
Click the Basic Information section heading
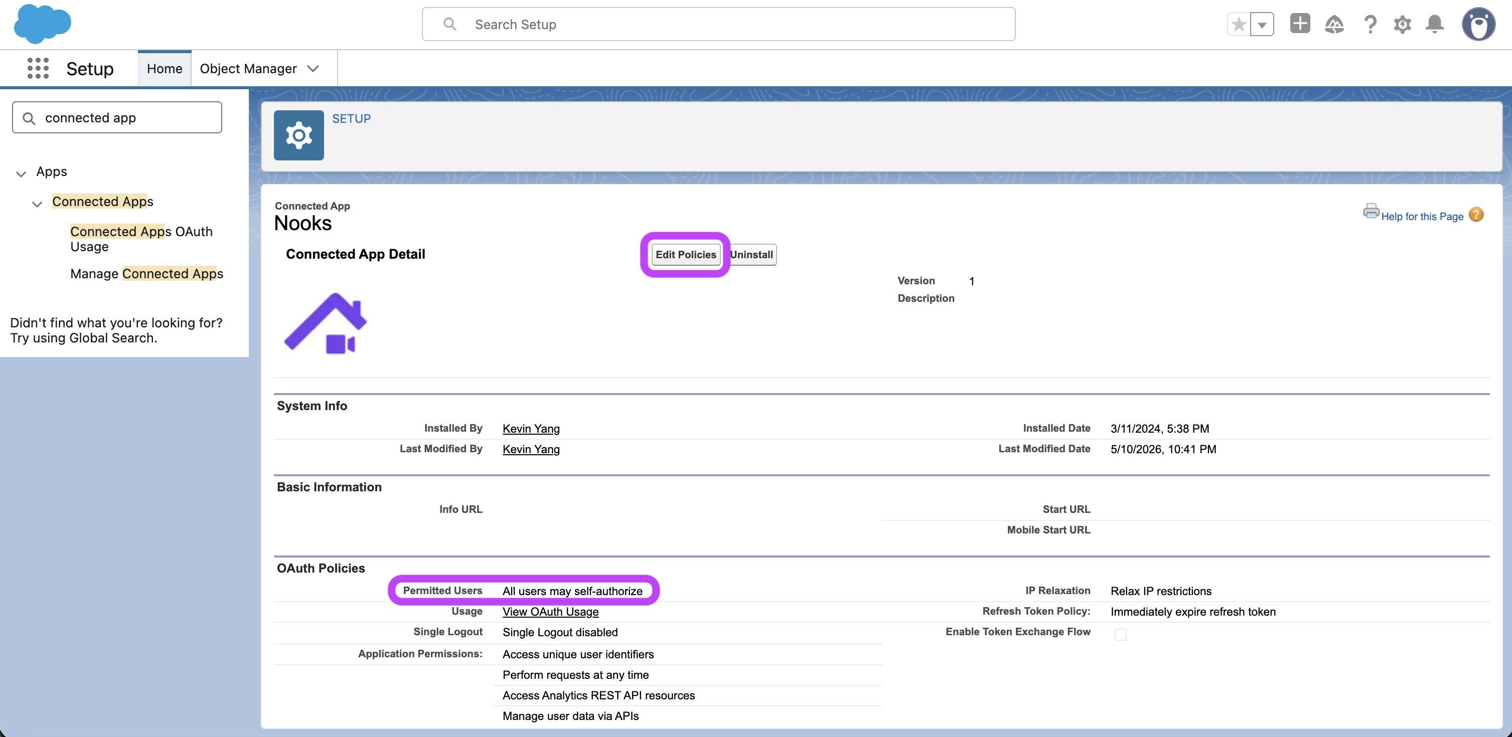(329, 488)
